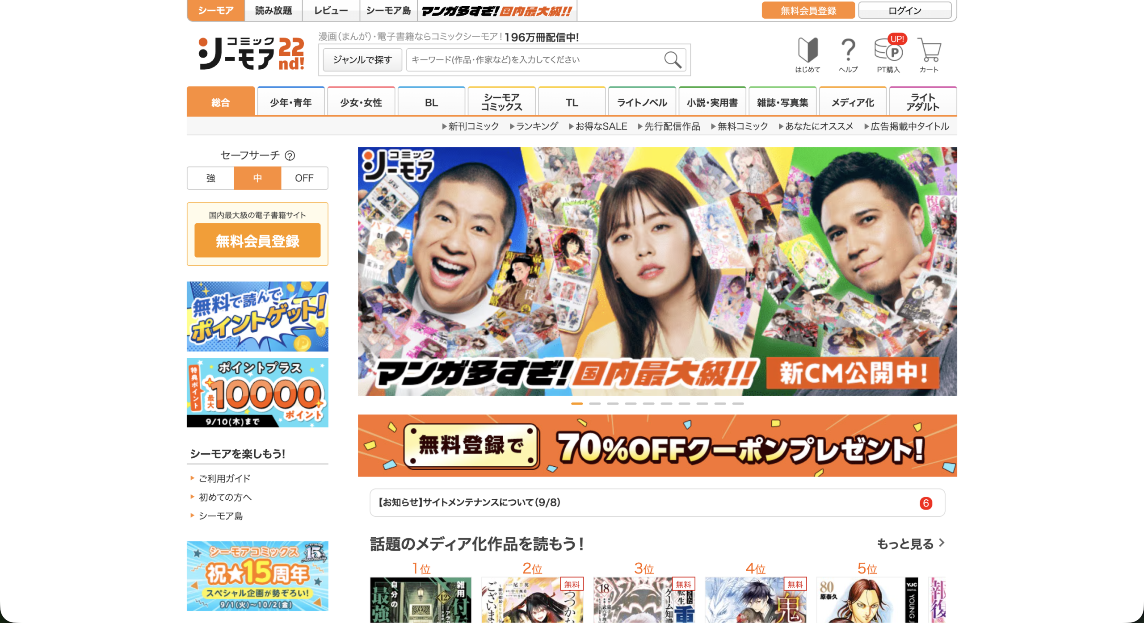Screen dimensions: 1144x623
Task: Open the 5位 ranked manga cover
Action: point(867,600)
